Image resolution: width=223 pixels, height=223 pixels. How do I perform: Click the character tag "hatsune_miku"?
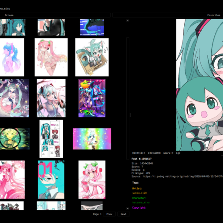click(x=141, y=203)
